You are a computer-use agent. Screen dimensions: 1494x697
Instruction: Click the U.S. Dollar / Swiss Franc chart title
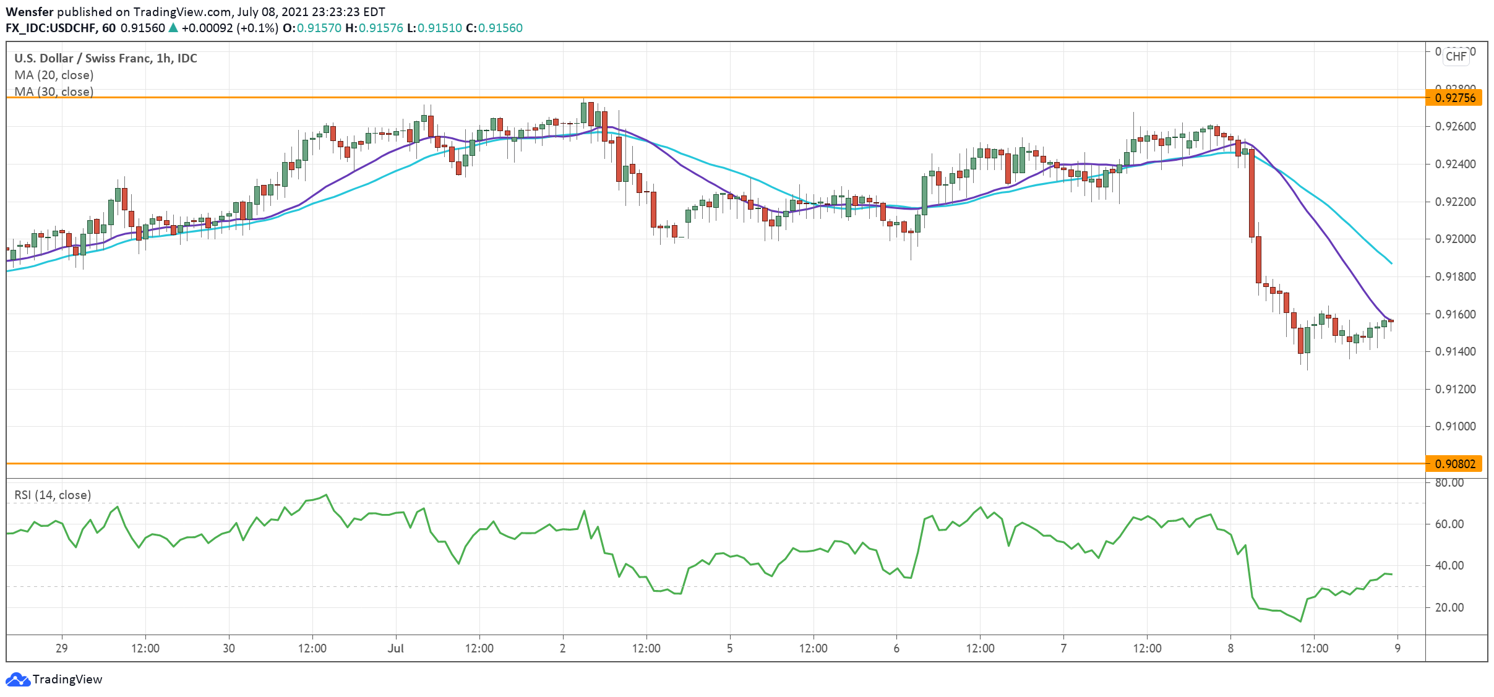point(106,58)
